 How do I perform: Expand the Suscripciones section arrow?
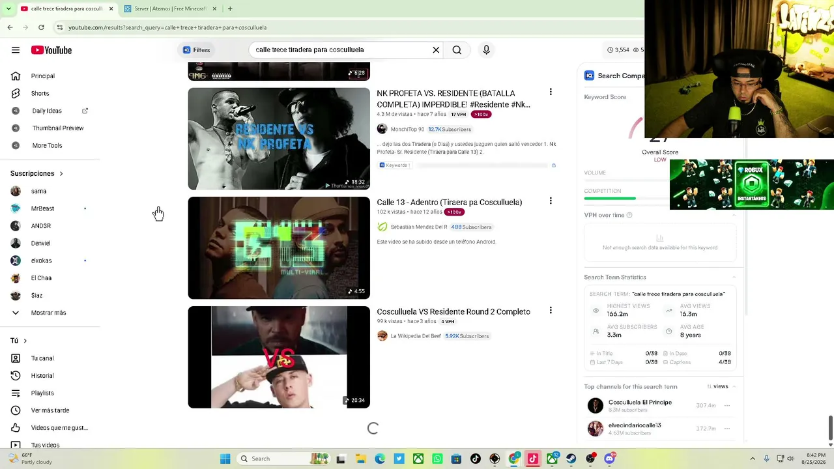(61, 173)
